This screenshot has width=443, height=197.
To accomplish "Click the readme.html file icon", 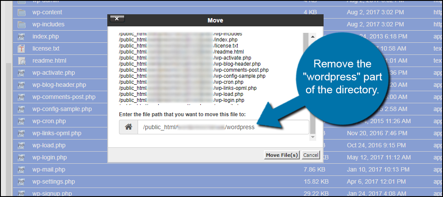I will 22,60.
